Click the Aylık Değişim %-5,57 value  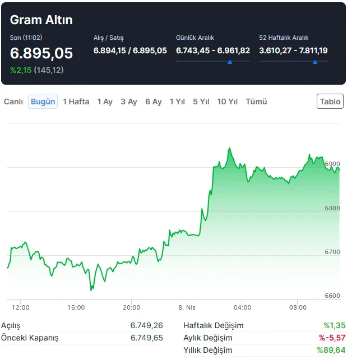pyautogui.click(x=330, y=338)
